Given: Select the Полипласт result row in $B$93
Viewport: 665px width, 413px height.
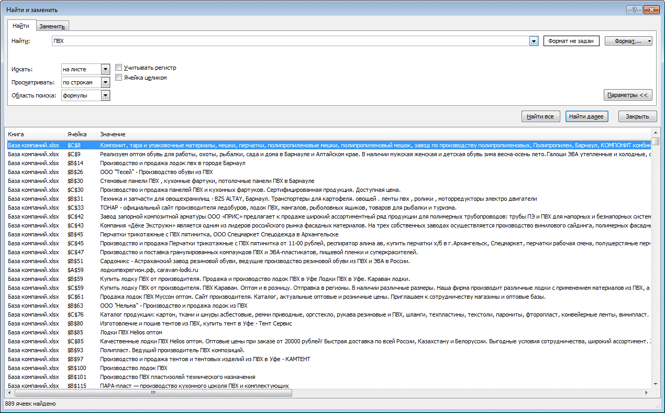Looking at the screenshot, I should click(x=329, y=350).
